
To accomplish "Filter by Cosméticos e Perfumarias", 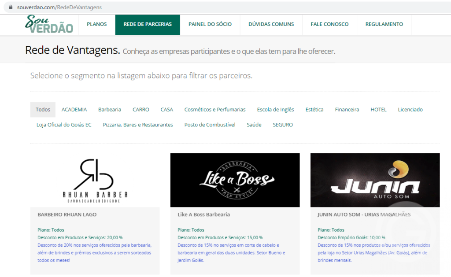I will 215,110.
